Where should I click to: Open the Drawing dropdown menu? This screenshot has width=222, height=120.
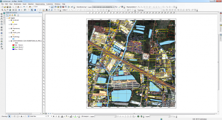pos(5,116)
